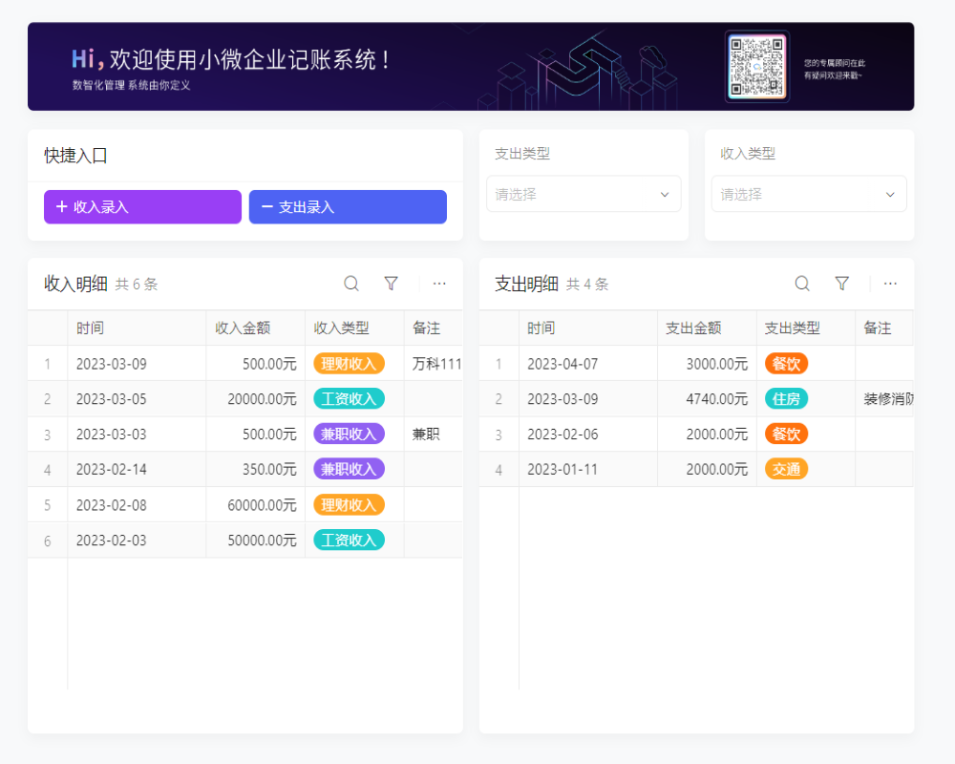Click the QR code in the banner
Image resolution: width=955 pixels, height=764 pixels.
[757, 67]
